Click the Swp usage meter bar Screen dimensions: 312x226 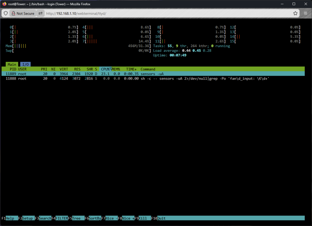click(x=78, y=50)
